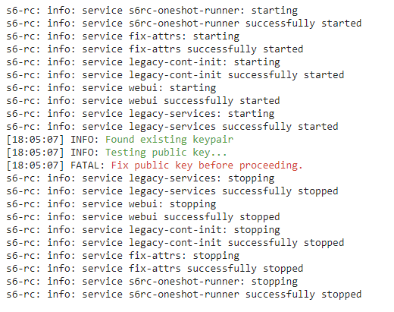Click the 'legacy-cont-init: starting' line
The width and height of the screenshot is (394, 312).
click(143, 62)
